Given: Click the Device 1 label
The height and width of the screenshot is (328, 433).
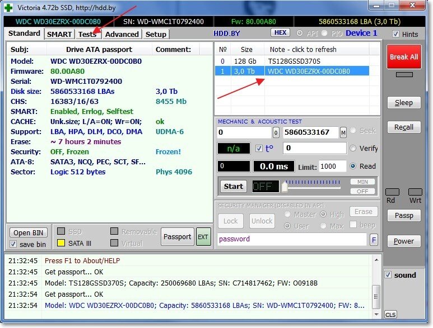Looking at the screenshot, I should coord(361,33).
